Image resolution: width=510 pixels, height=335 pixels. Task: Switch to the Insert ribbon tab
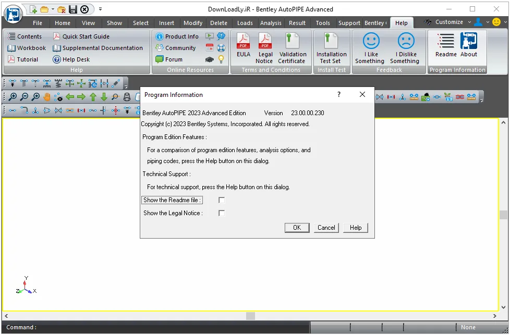[x=166, y=23]
